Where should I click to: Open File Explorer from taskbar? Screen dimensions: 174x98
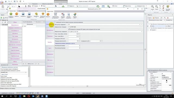[24, 96]
